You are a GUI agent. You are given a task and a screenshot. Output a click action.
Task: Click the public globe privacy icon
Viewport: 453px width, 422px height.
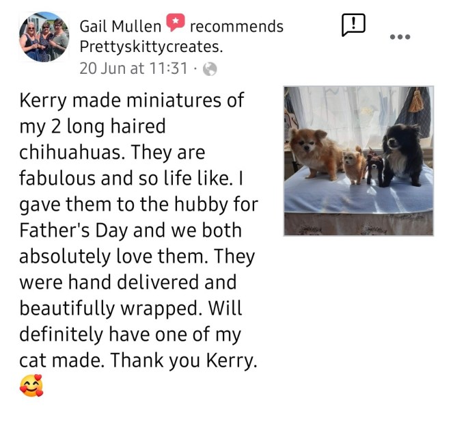coord(210,69)
